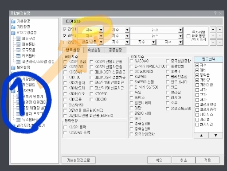This screenshot has width=227, height=171.
Task: Uncheck the 등락률 field checkbox
Action: tap(197, 75)
